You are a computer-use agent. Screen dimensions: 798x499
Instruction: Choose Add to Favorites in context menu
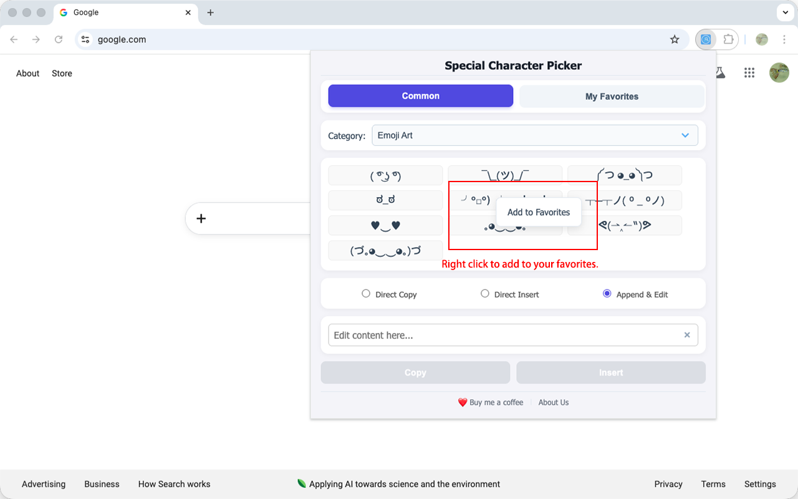(538, 212)
